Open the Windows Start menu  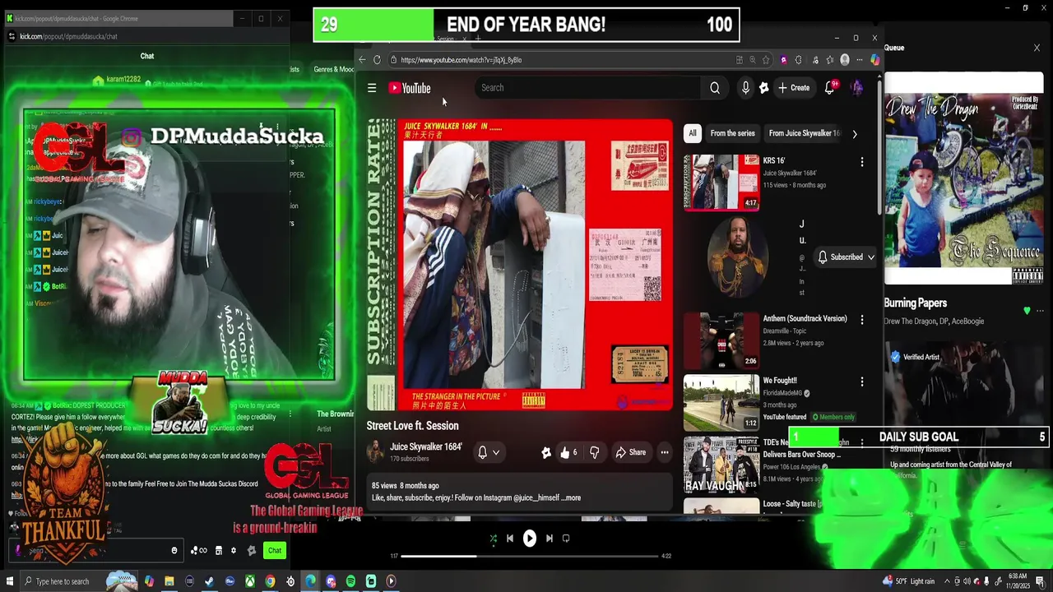click(x=9, y=581)
